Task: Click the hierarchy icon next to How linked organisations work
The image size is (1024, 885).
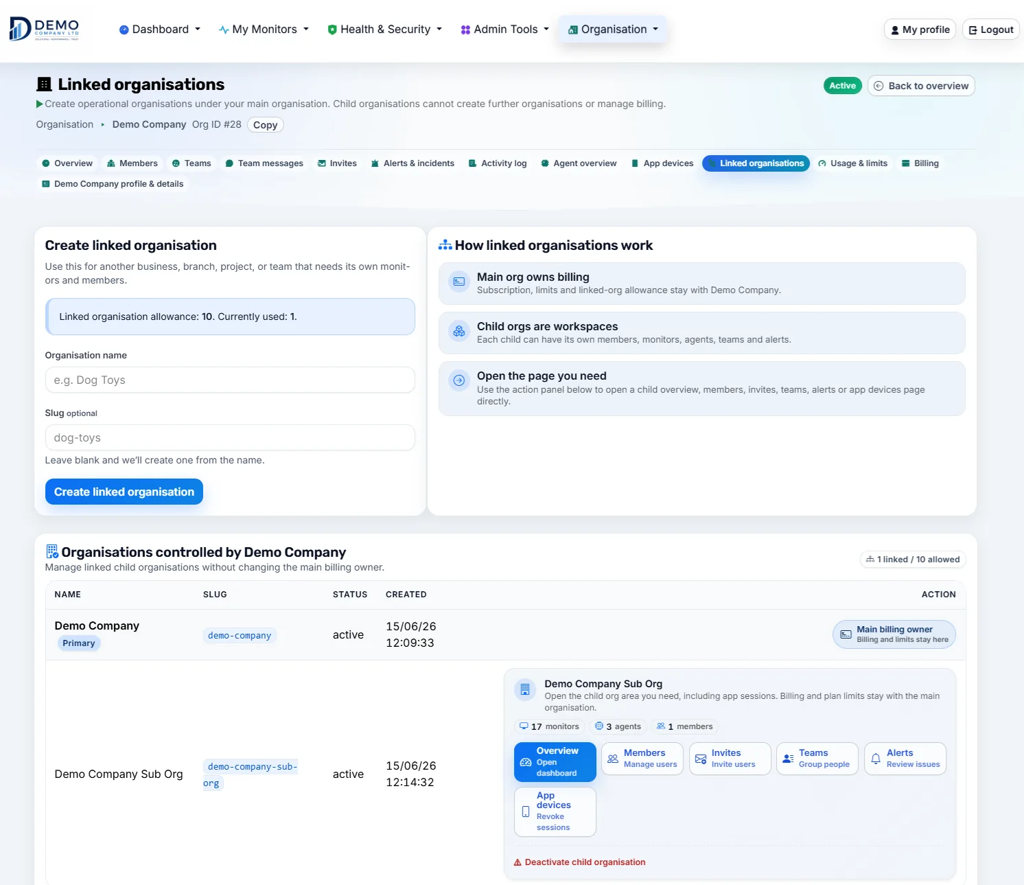Action: pyautogui.click(x=445, y=245)
